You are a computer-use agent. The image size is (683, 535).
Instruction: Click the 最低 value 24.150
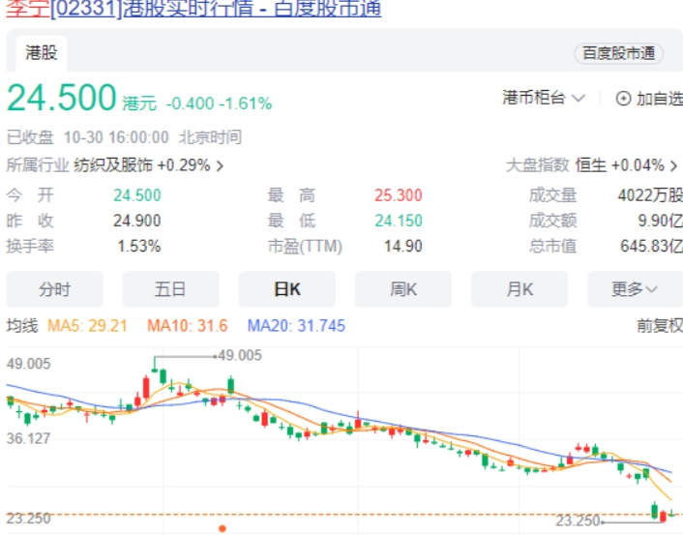[x=399, y=221]
